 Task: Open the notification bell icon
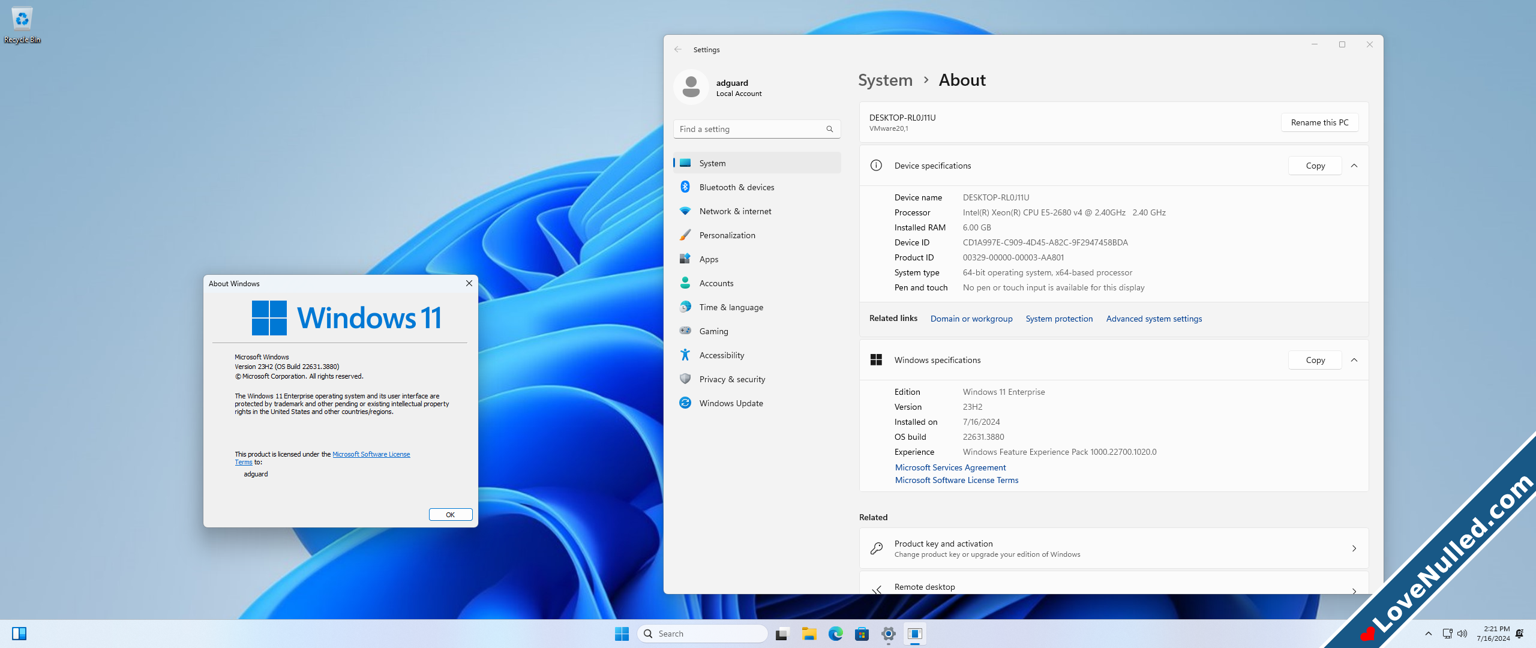(x=1519, y=634)
